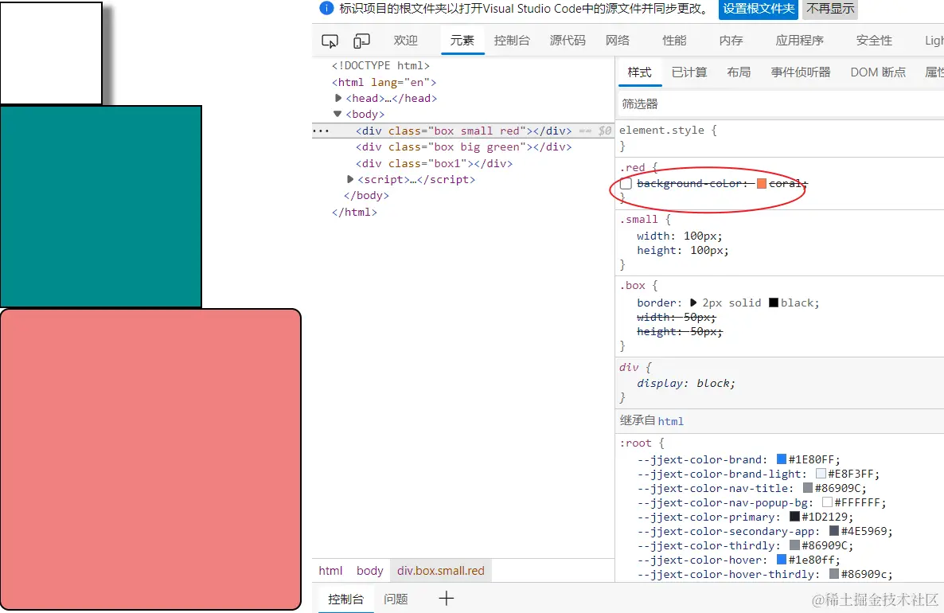Open the 布局 layout tab
944x613 pixels.
739,72
